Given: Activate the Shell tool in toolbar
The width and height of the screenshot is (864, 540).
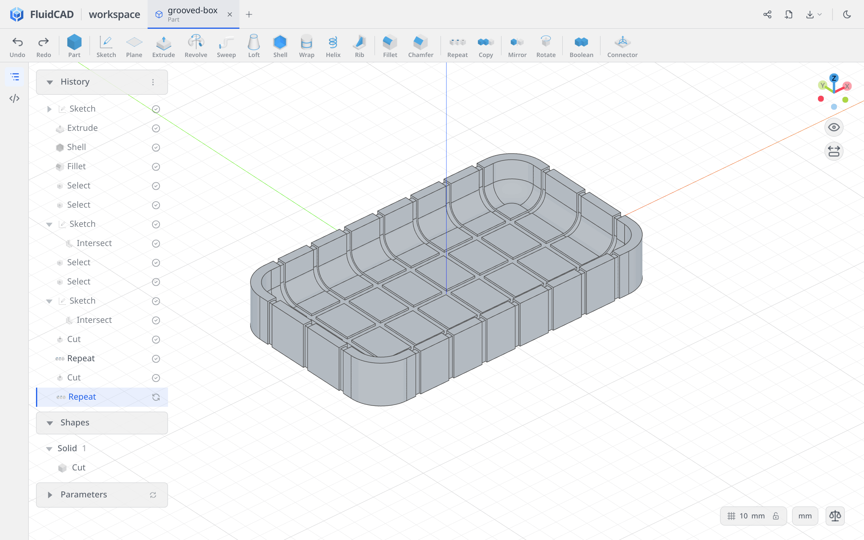Looking at the screenshot, I should pos(280,46).
